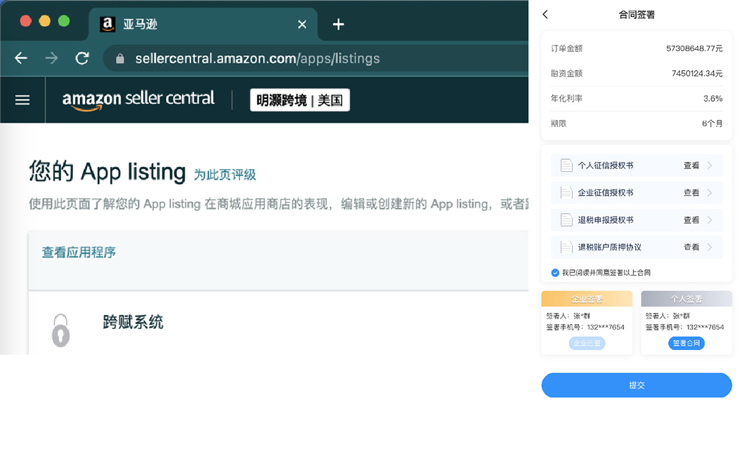Click the disabled 企业已签 button
The image size is (744, 458).
point(587,344)
